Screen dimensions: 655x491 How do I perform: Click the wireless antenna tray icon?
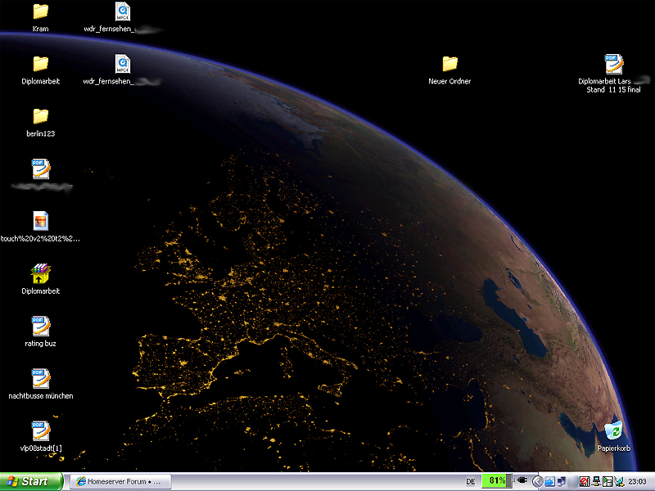(619, 482)
